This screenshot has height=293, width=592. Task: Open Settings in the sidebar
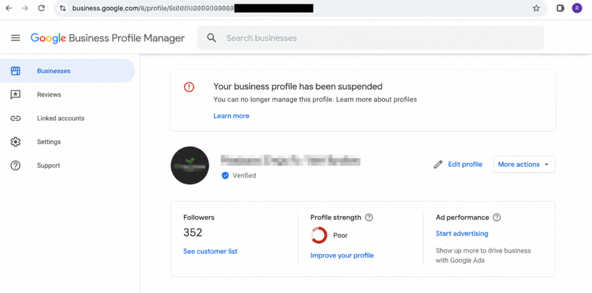pyautogui.click(x=67, y=142)
